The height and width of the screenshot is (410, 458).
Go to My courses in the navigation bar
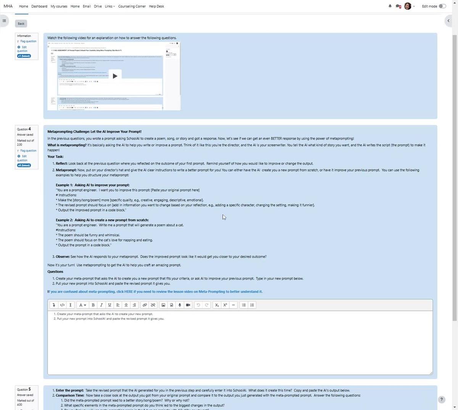click(x=58, y=6)
